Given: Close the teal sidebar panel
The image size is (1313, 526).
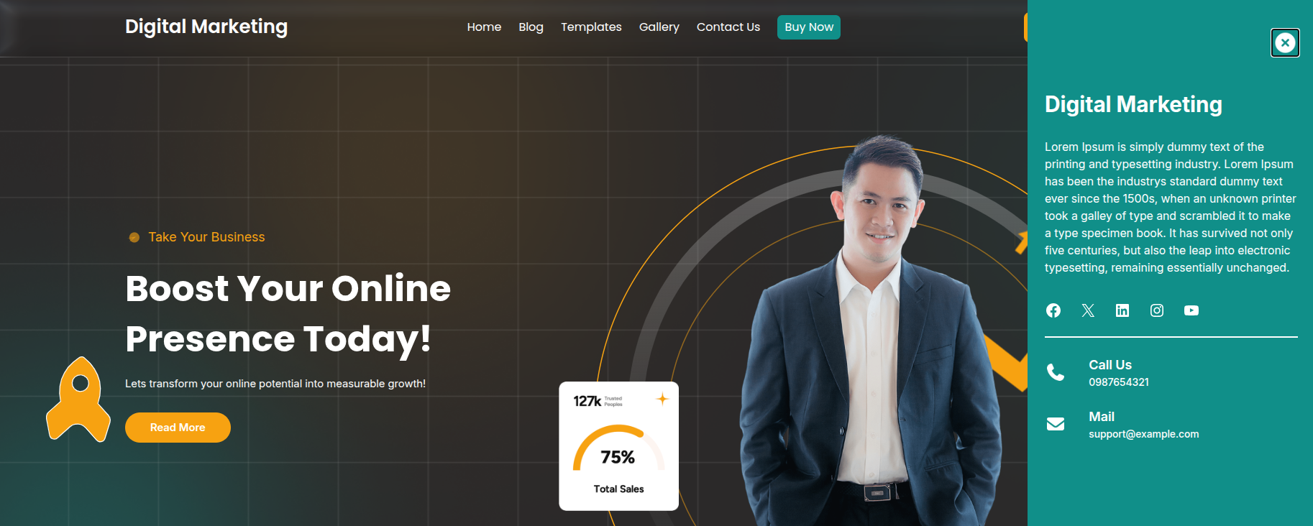Looking at the screenshot, I should [1285, 43].
